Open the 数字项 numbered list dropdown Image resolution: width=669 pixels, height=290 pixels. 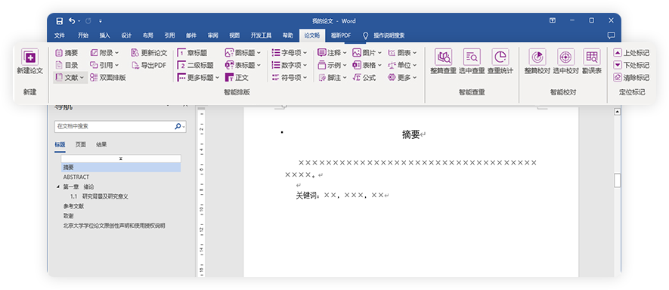pos(290,65)
